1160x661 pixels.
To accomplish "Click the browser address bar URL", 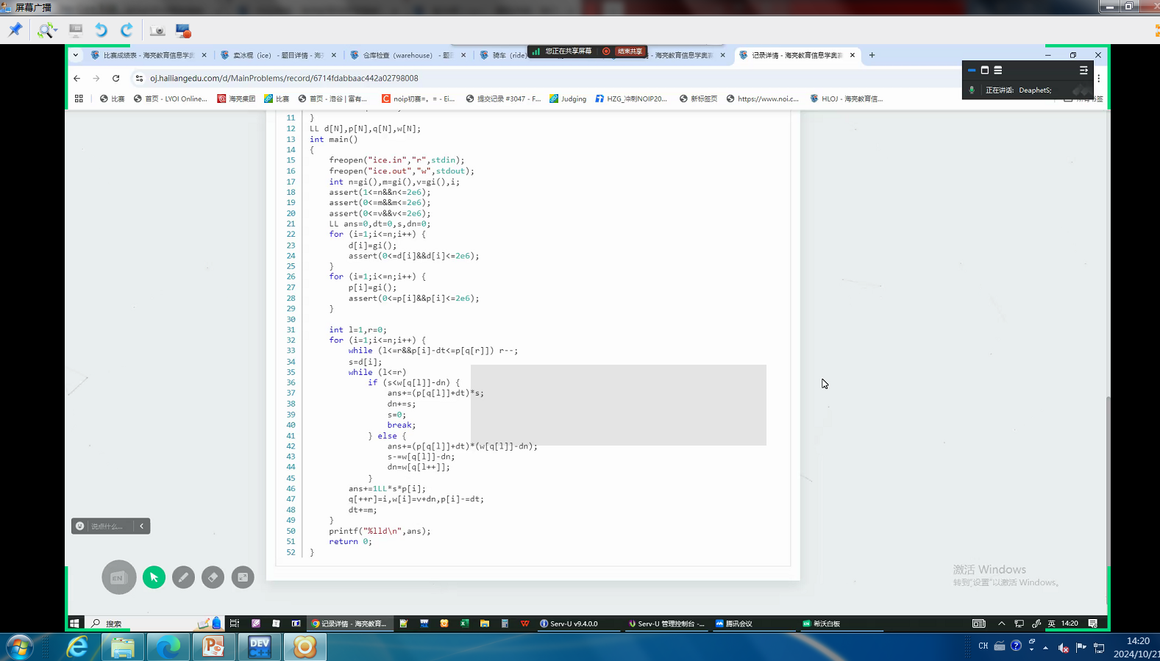I will tap(284, 78).
